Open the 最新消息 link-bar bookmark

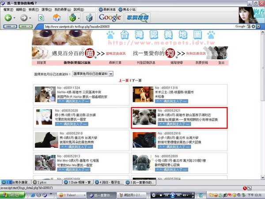(107, 9)
